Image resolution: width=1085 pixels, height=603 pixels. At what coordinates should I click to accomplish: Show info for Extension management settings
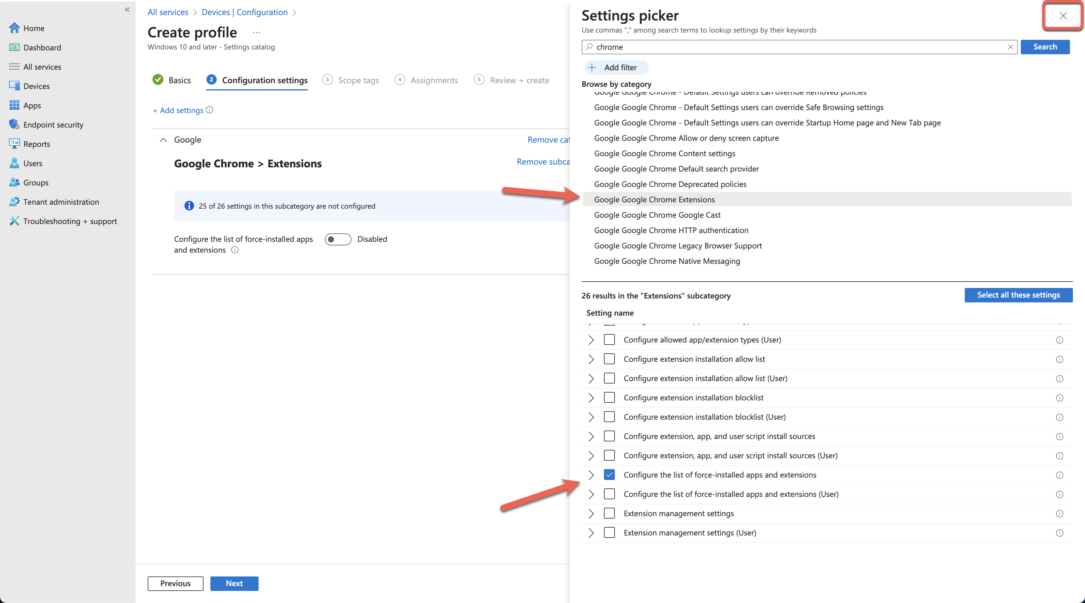(x=1059, y=514)
